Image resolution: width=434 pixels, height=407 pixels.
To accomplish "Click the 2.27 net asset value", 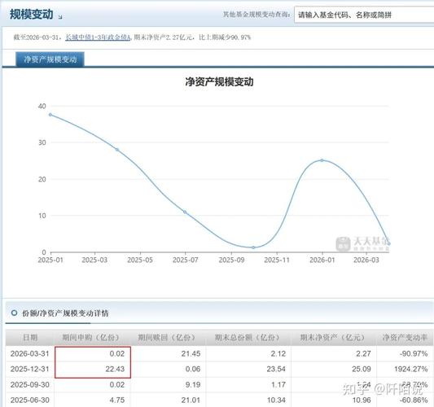I will pyautogui.click(x=363, y=353).
